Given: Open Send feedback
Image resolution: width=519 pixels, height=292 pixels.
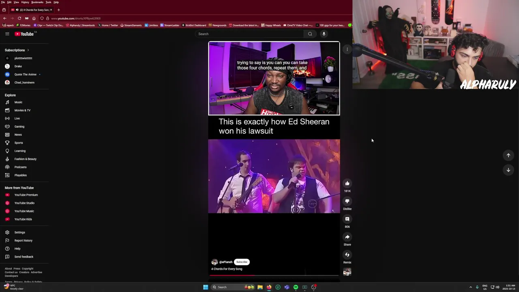Looking at the screenshot, I should click(24, 257).
